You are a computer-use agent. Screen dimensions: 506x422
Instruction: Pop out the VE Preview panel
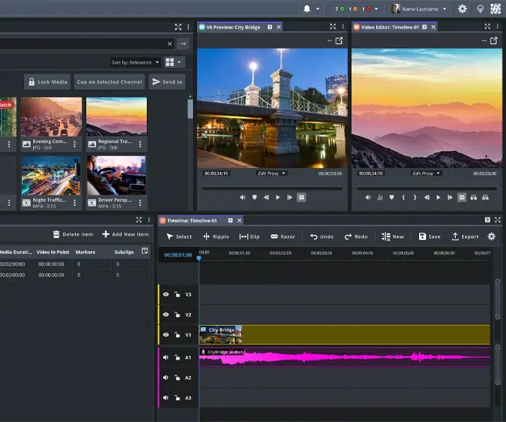(x=339, y=41)
